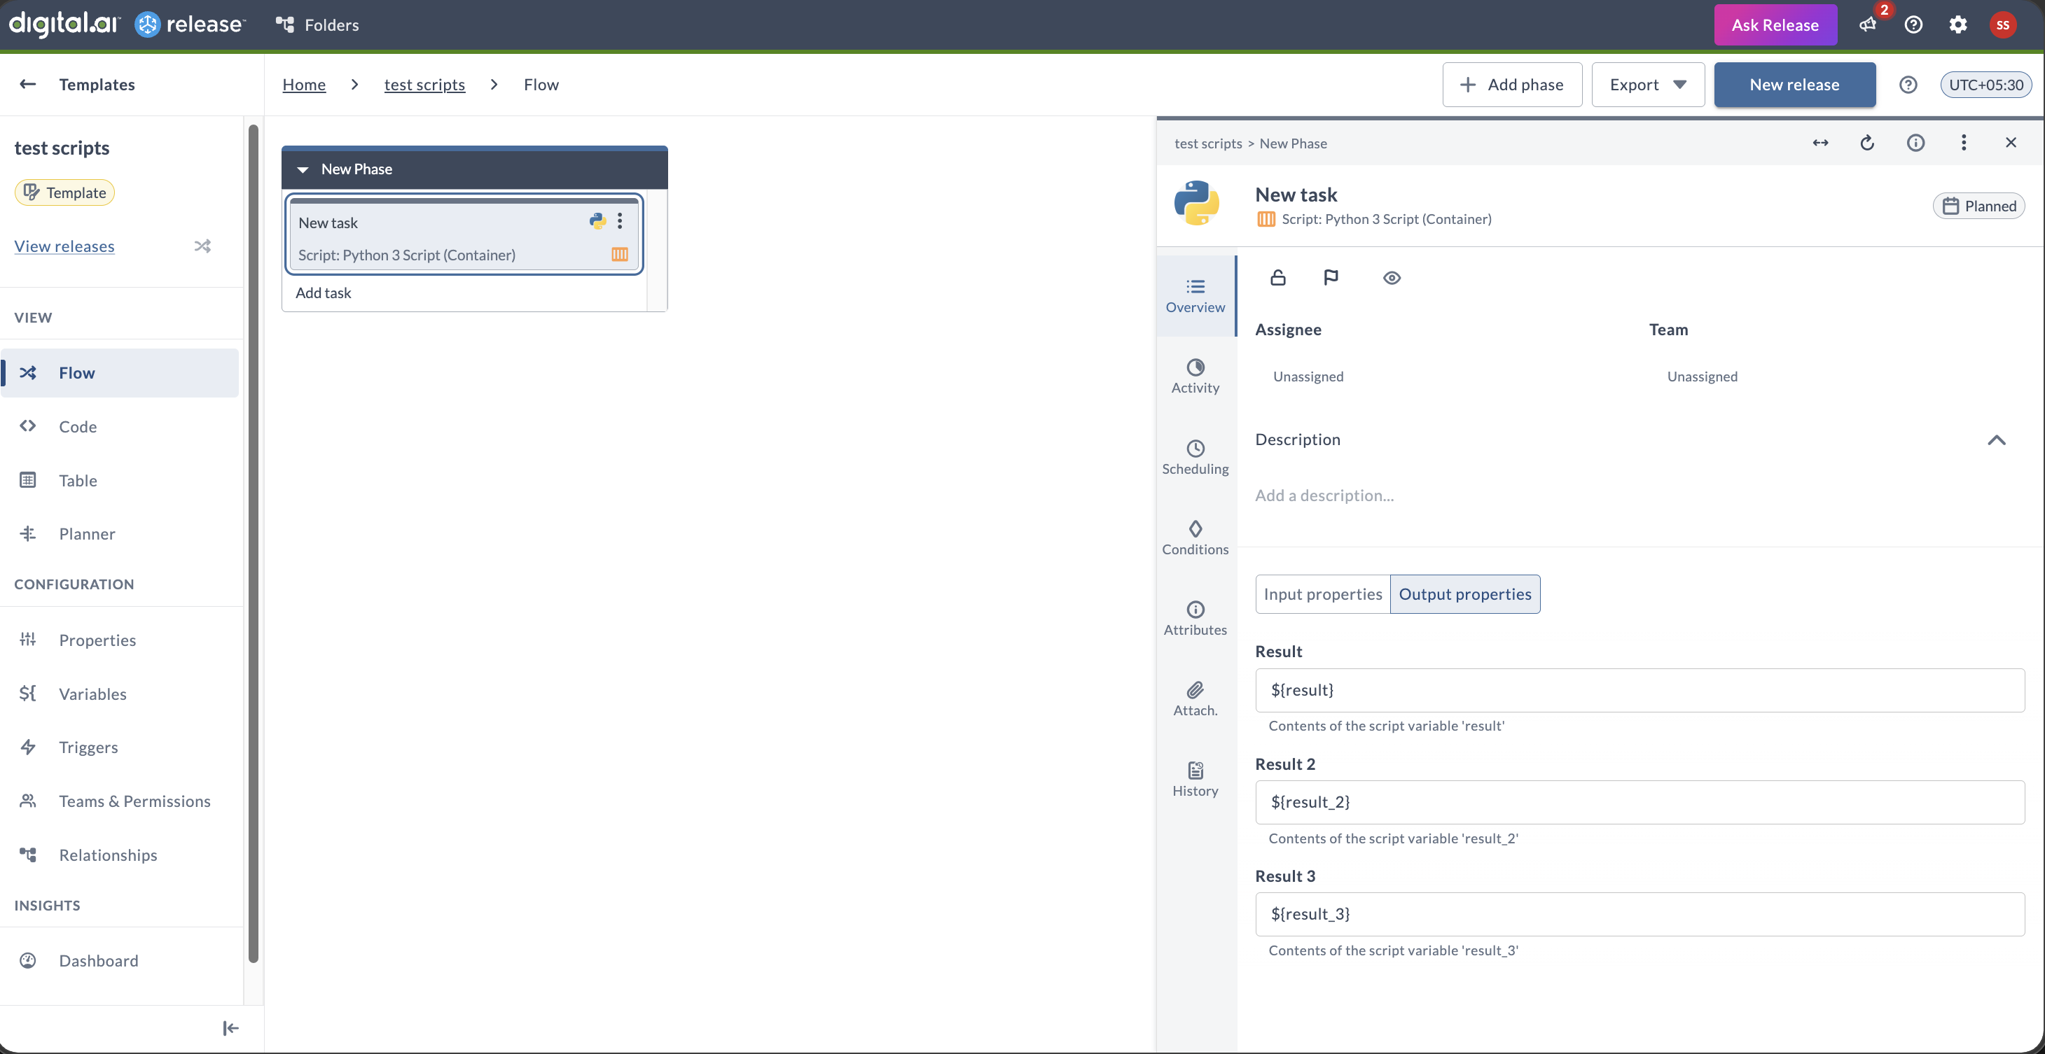The image size is (2045, 1054).
Task: Toggle the flag icon on the task
Action: 1331,278
